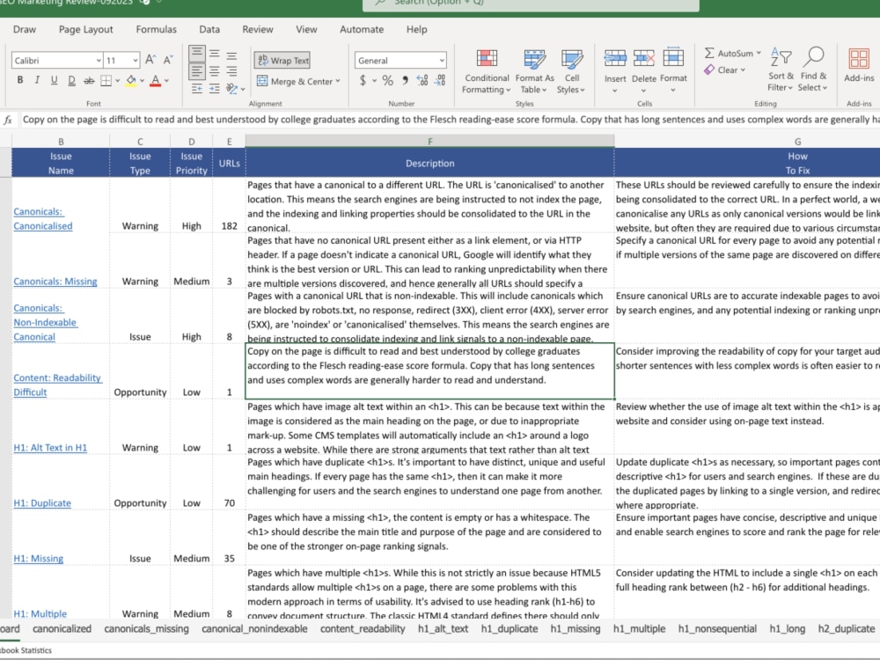880x660 pixels.
Task: Open the Add-ins pane
Action: (x=859, y=65)
